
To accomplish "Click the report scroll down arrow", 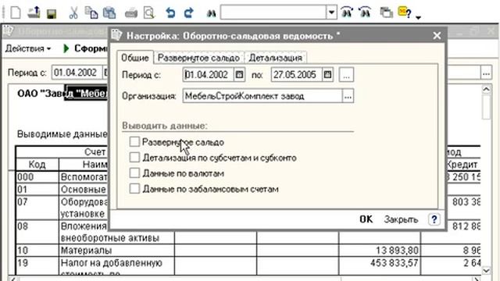I will coord(486,271).
